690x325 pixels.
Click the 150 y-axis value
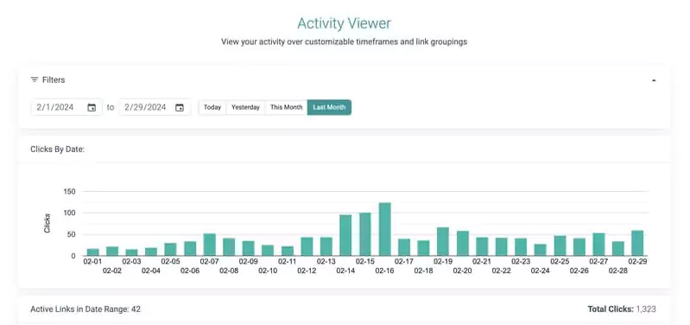click(x=70, y=192)
